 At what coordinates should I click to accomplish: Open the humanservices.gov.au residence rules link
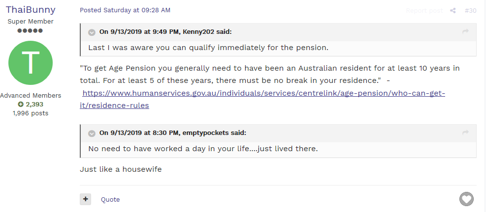(x=262, y=99)
